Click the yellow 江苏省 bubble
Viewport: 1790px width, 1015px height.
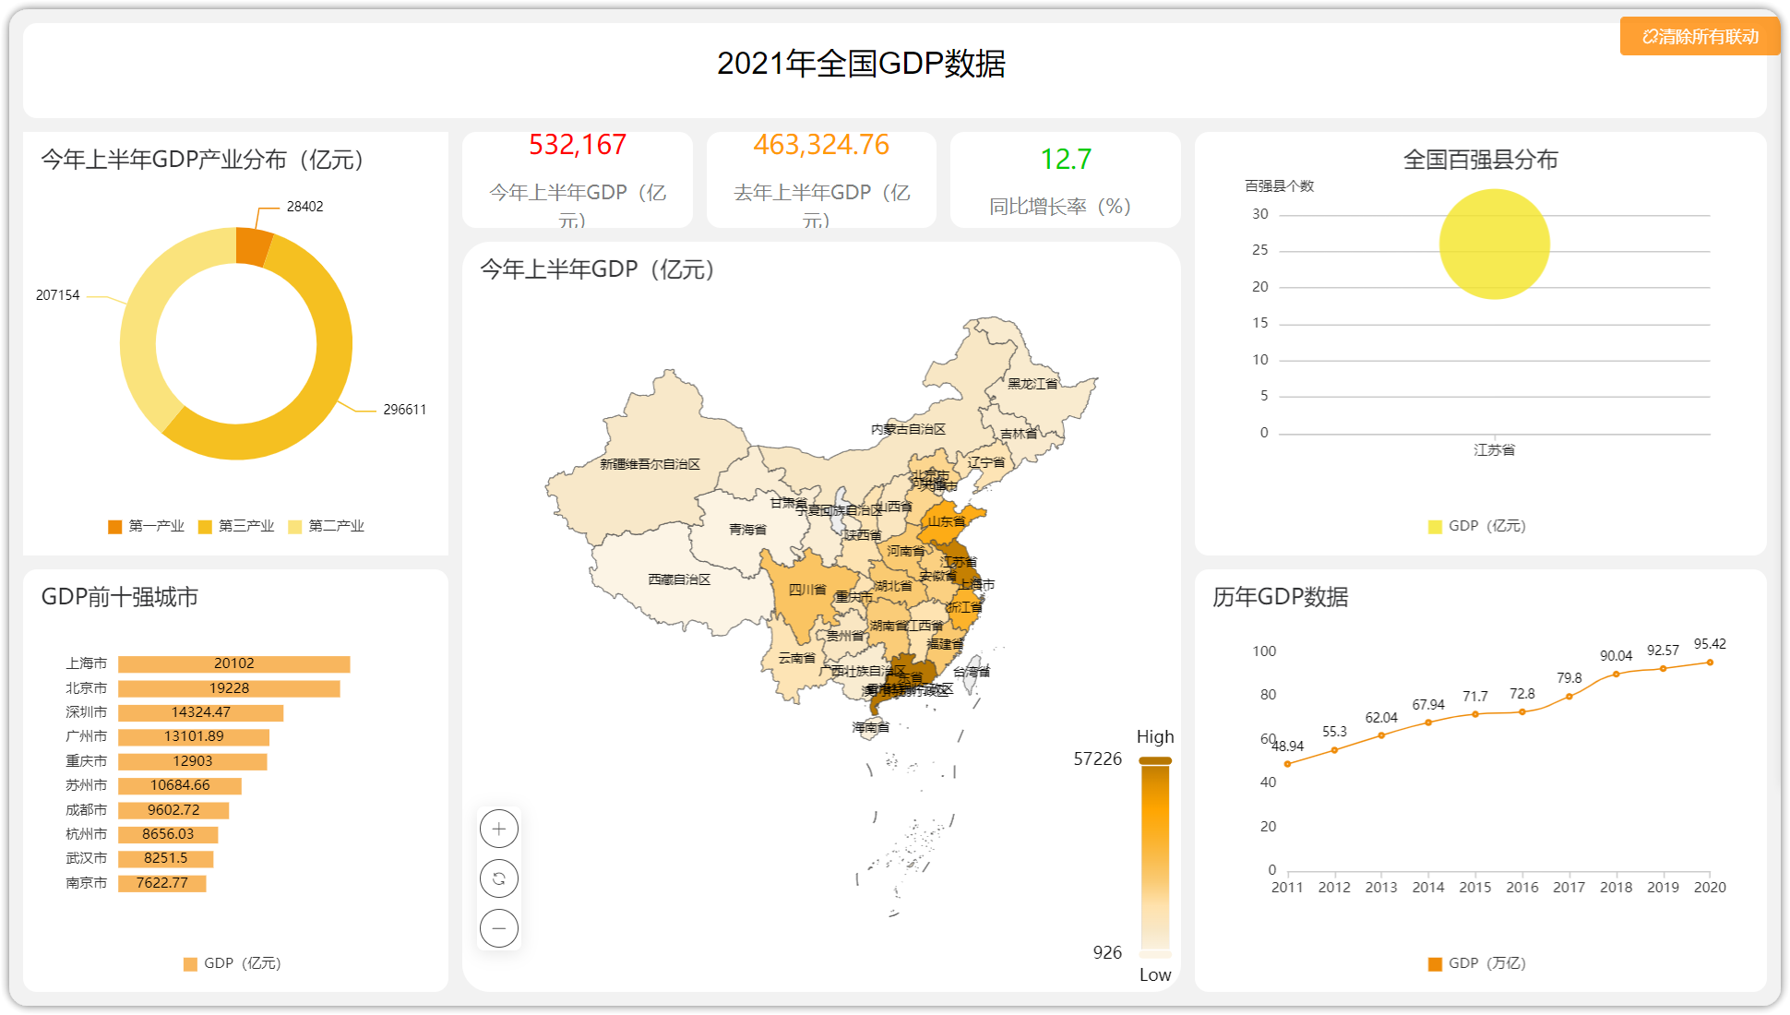1495,245
